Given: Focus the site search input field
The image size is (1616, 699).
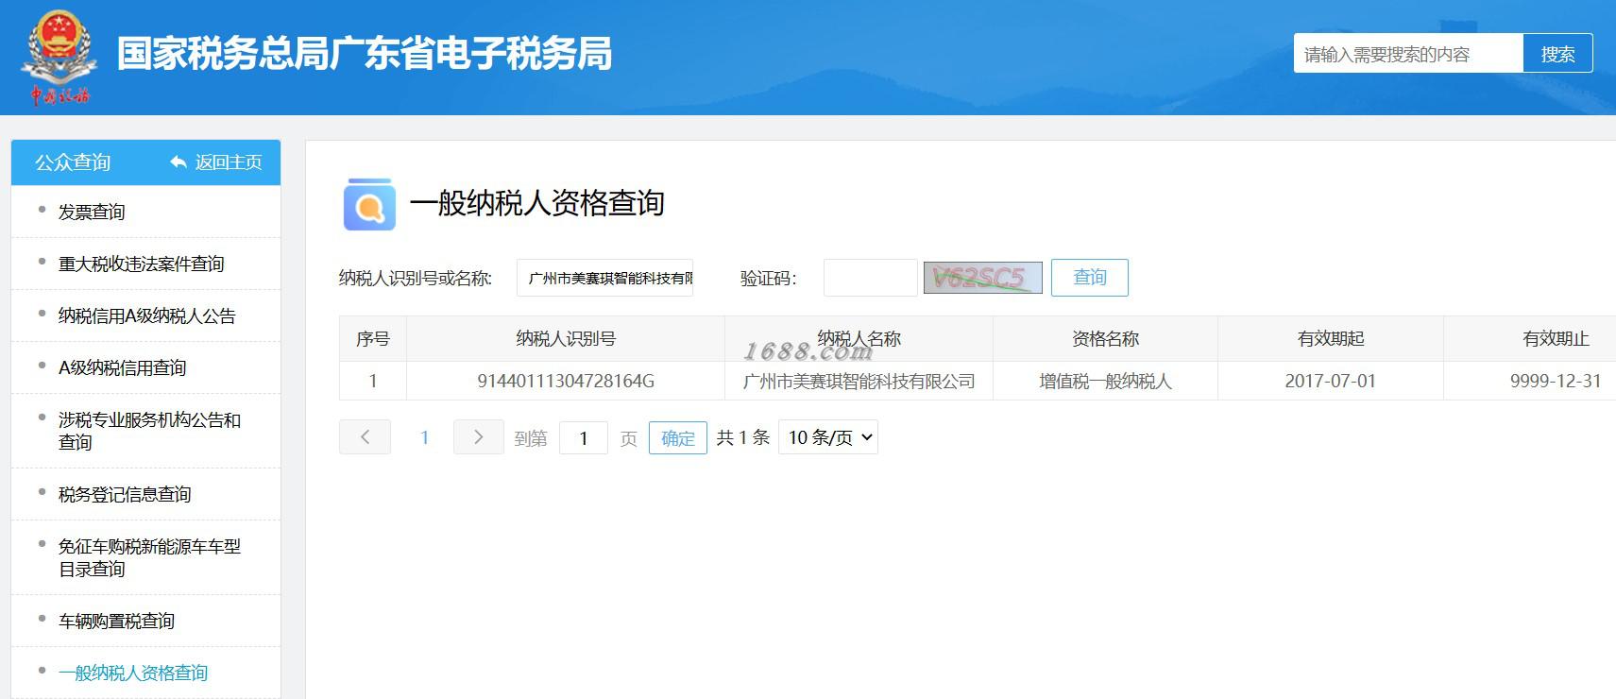Looking at the screenshot, I should pos(1408,53).
